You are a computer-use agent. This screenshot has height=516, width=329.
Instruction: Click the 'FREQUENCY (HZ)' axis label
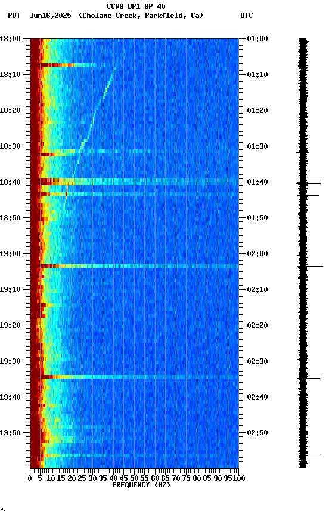141,485
